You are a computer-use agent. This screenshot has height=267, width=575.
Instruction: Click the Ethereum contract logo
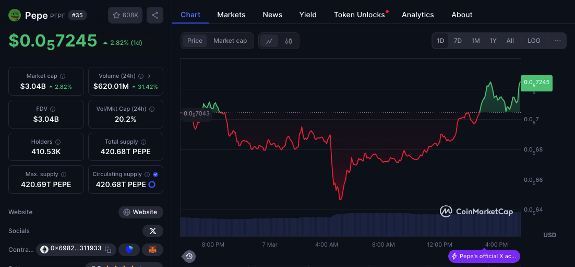44,250
